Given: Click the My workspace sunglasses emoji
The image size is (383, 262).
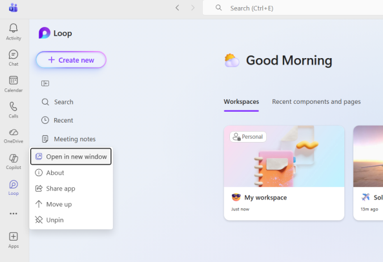Looking at the screenshot, I should pos(236,197).
